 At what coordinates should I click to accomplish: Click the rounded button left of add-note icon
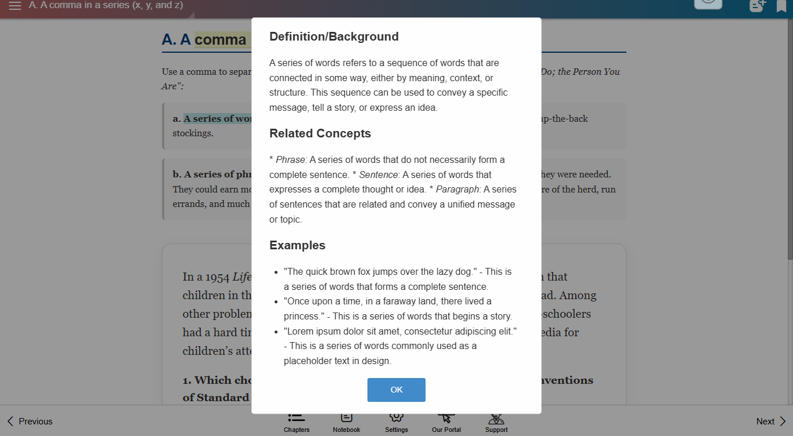click(708, 3)
